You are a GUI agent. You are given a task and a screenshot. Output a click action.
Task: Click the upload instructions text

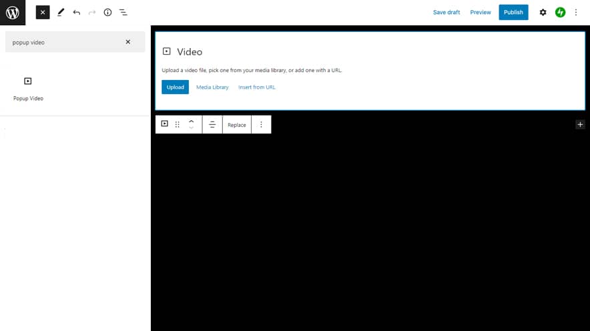pos(252,70)
